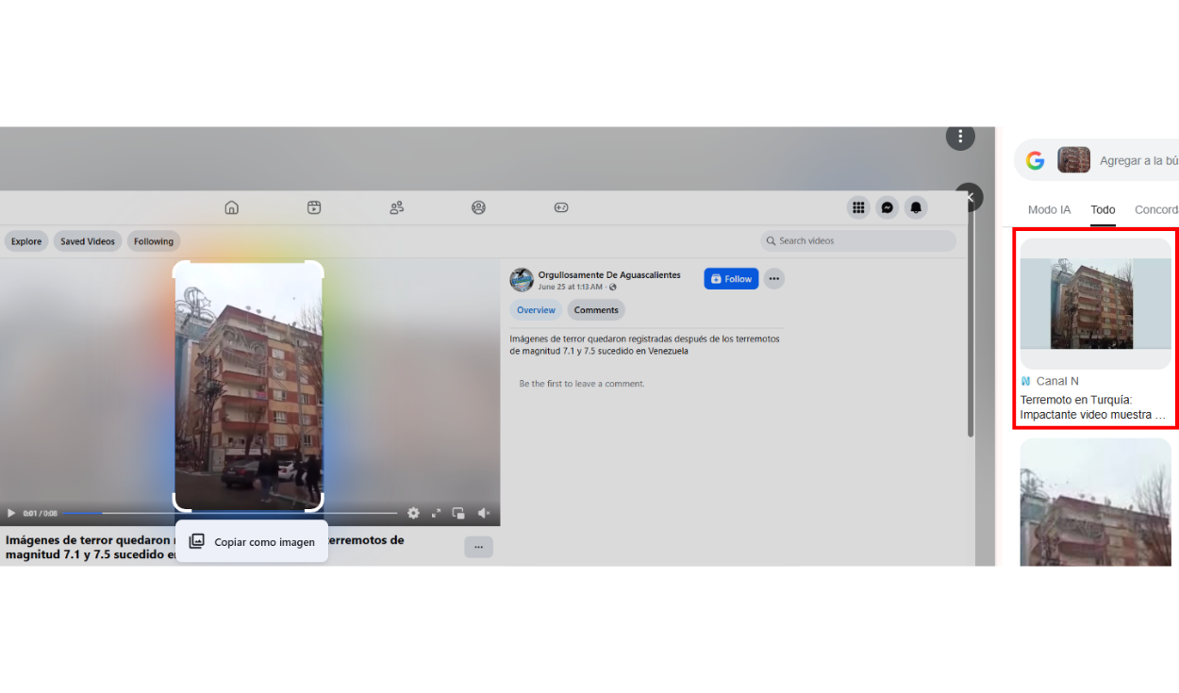Open the post options three-dot button beside Follow
The image size is (1179, 693).
click(773, 278)
